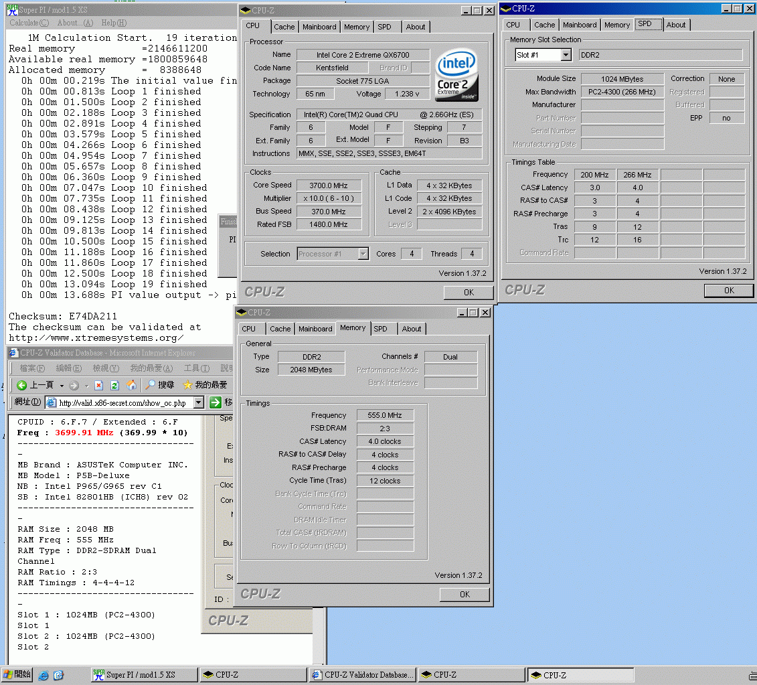The image size is (757, 685).
Task: Click OK in the CPU-Z Processor window
Action: 469,292
